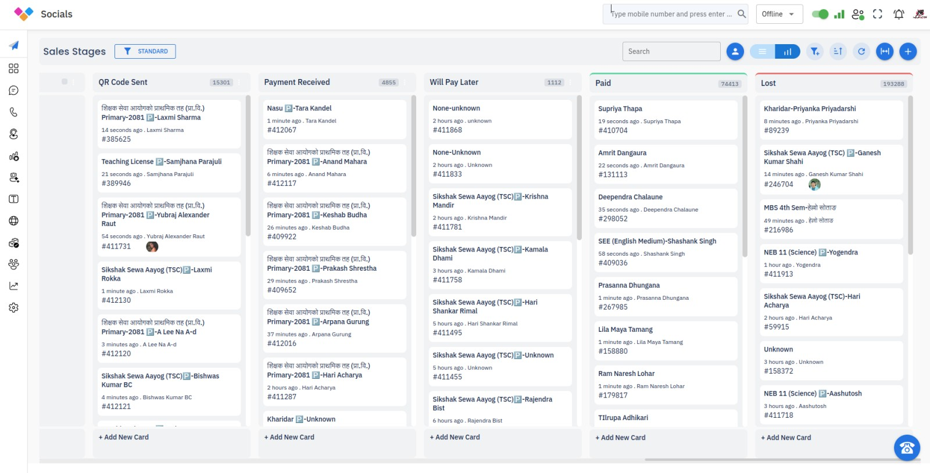930x473 pixels.
Task: Open the phone calls sidebar icon
Action: [x=13, y=112]
